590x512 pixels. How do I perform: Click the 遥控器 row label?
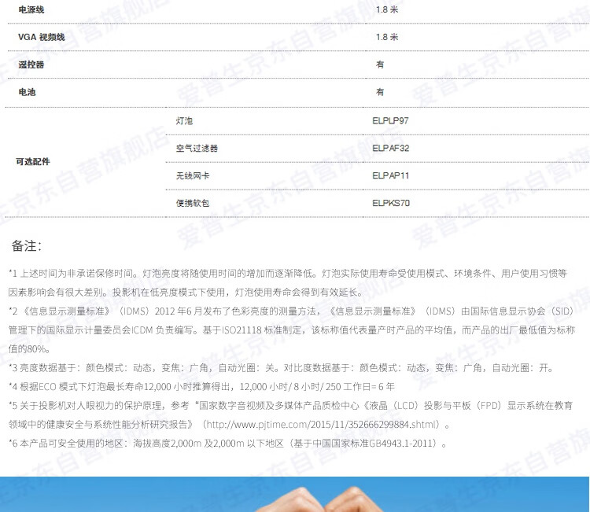click(31, 64)
